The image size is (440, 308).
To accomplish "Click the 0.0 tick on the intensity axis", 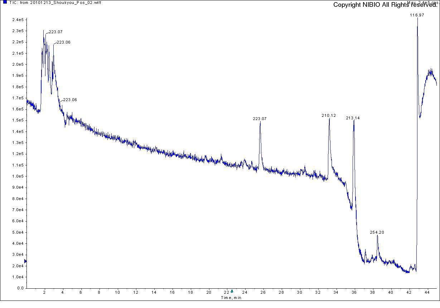I will (x=20, y=288).
